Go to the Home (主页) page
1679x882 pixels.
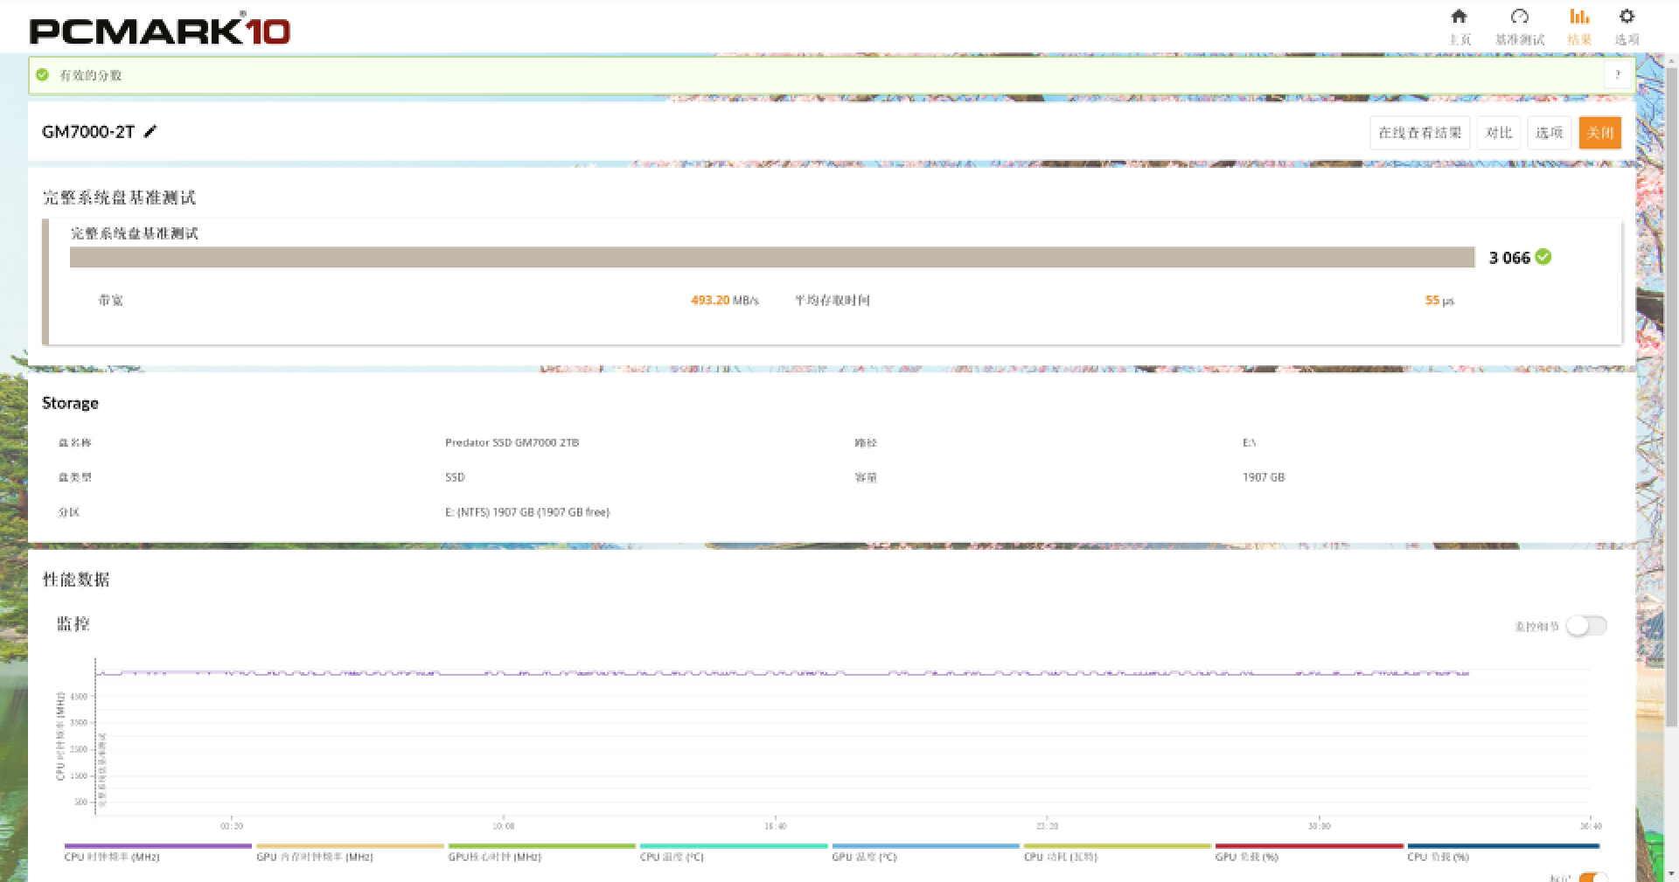[1459, 26]
